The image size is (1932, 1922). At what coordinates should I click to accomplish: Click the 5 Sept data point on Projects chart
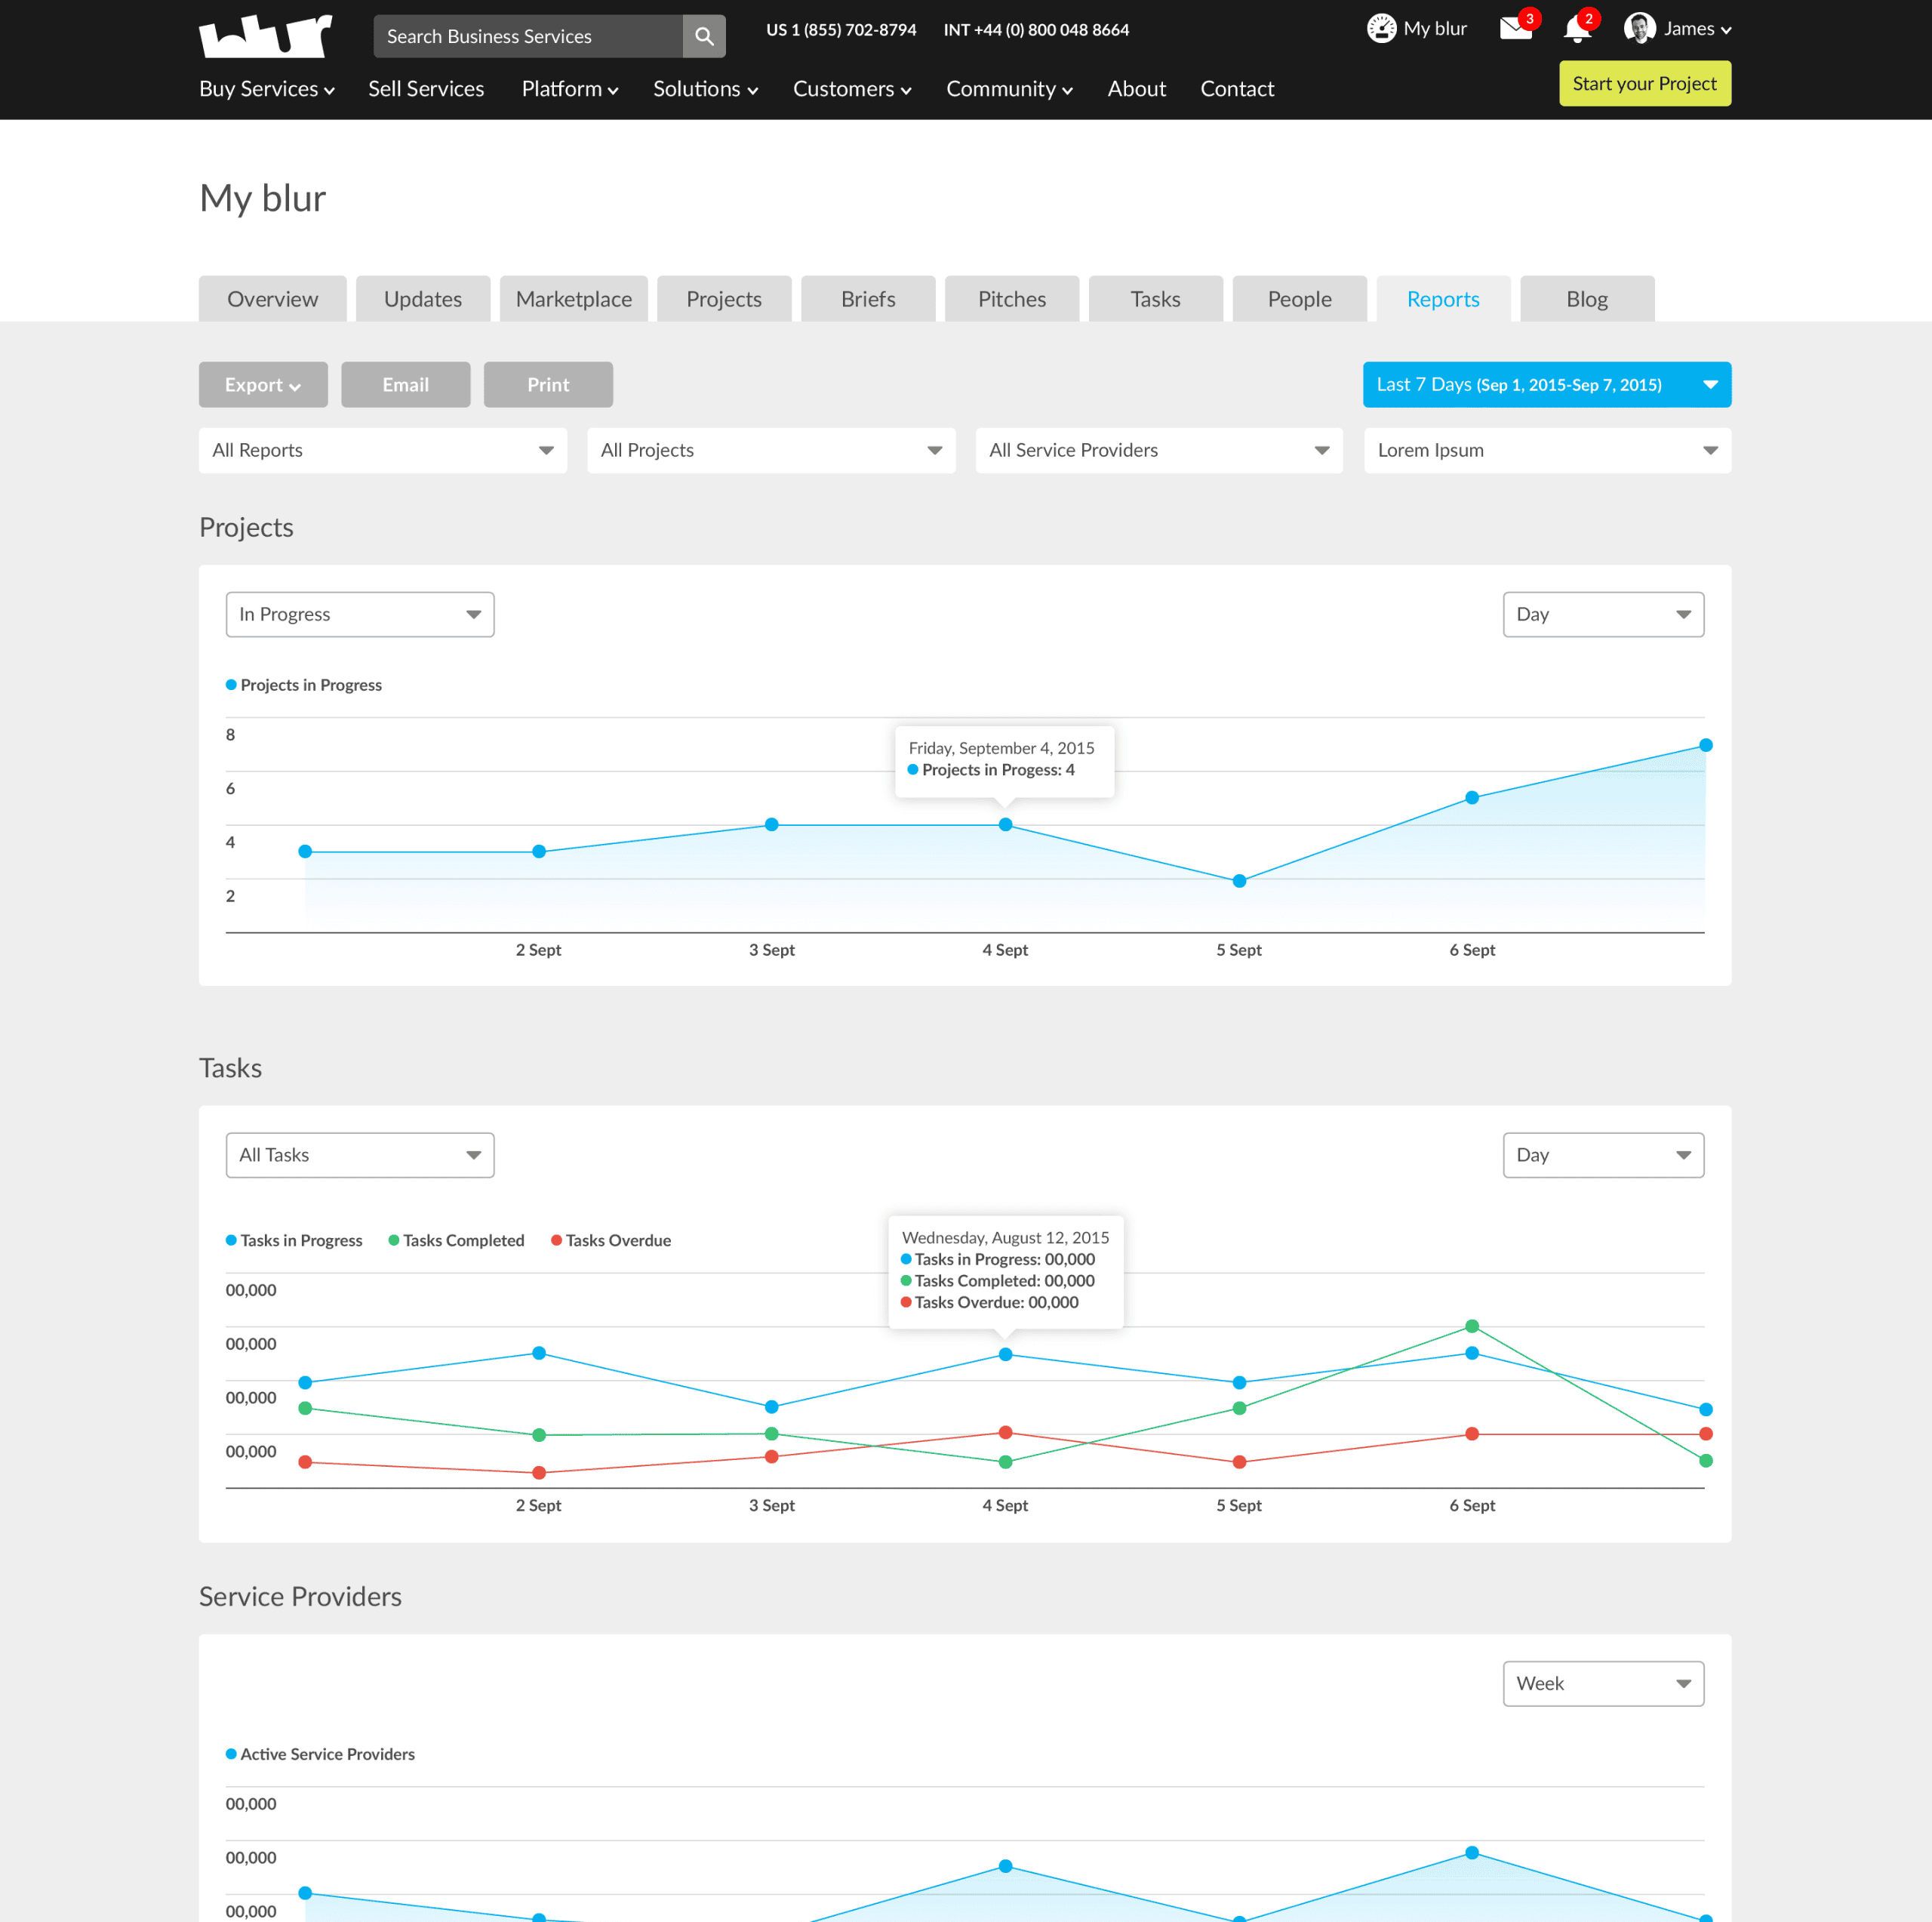pyautogui.click(x=1239, y=882)
